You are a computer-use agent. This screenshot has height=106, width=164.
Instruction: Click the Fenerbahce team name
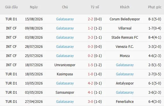coord(125,102)
